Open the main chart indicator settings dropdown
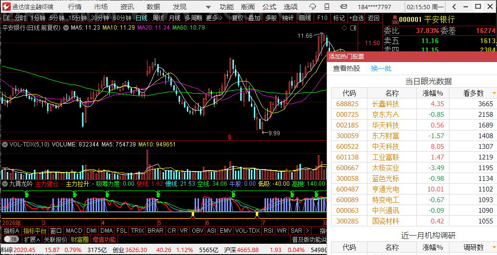 [66, 28]
